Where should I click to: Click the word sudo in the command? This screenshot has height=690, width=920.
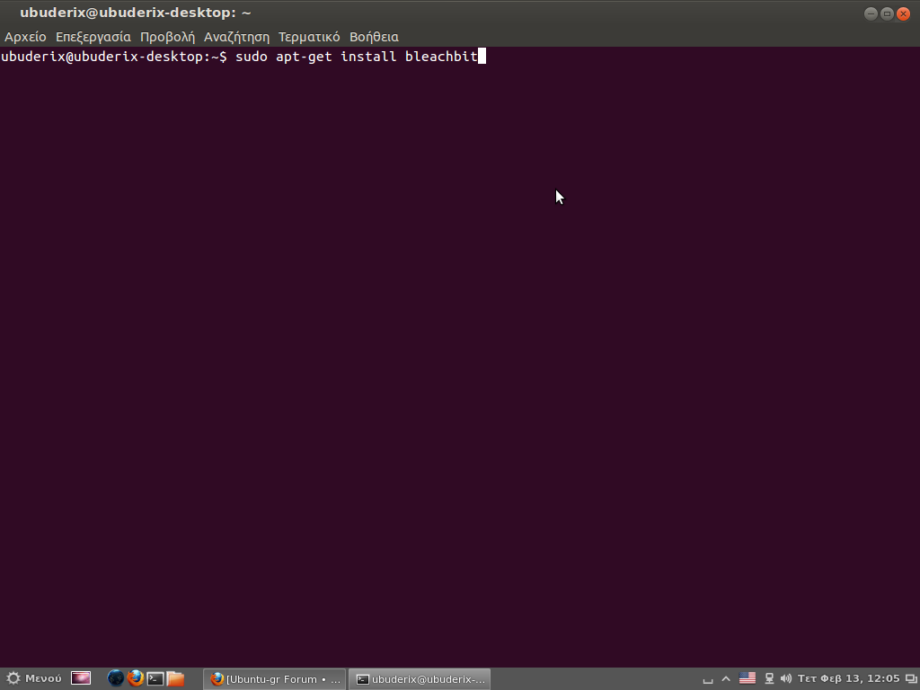(x=252, y=57)
